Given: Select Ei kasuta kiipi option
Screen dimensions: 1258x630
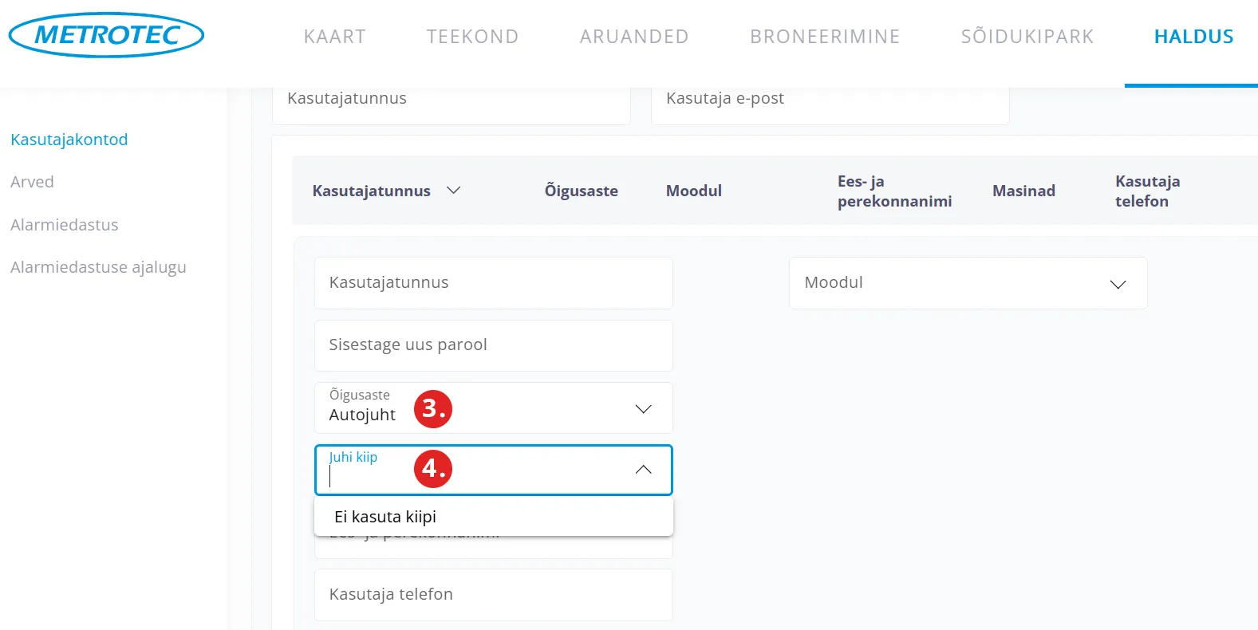Looking at the screenshot, I should tap(385, 517).
